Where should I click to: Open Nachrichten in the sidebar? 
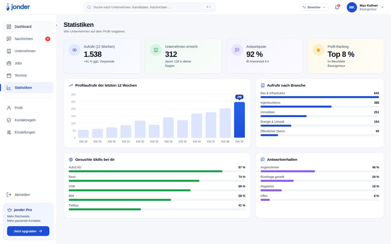point(28,39)
